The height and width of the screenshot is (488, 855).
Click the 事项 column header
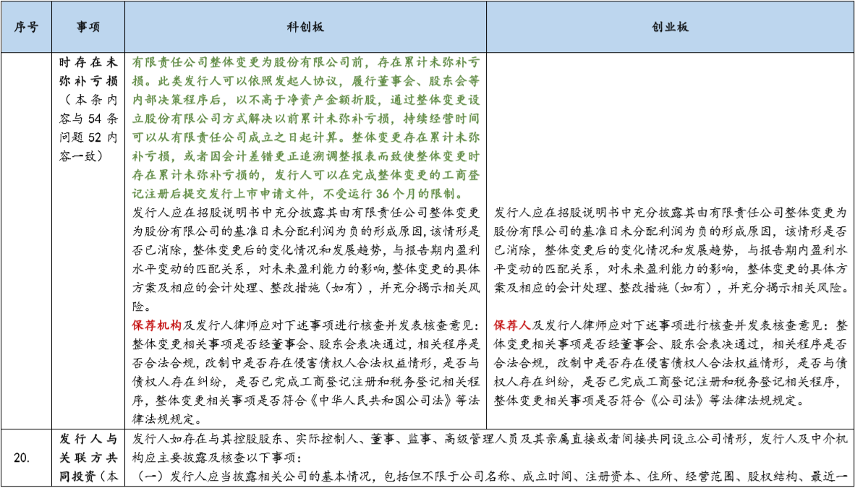(x=88, y=27)
